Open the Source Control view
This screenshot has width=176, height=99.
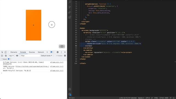pyautogui.click(x=70, y=7)
